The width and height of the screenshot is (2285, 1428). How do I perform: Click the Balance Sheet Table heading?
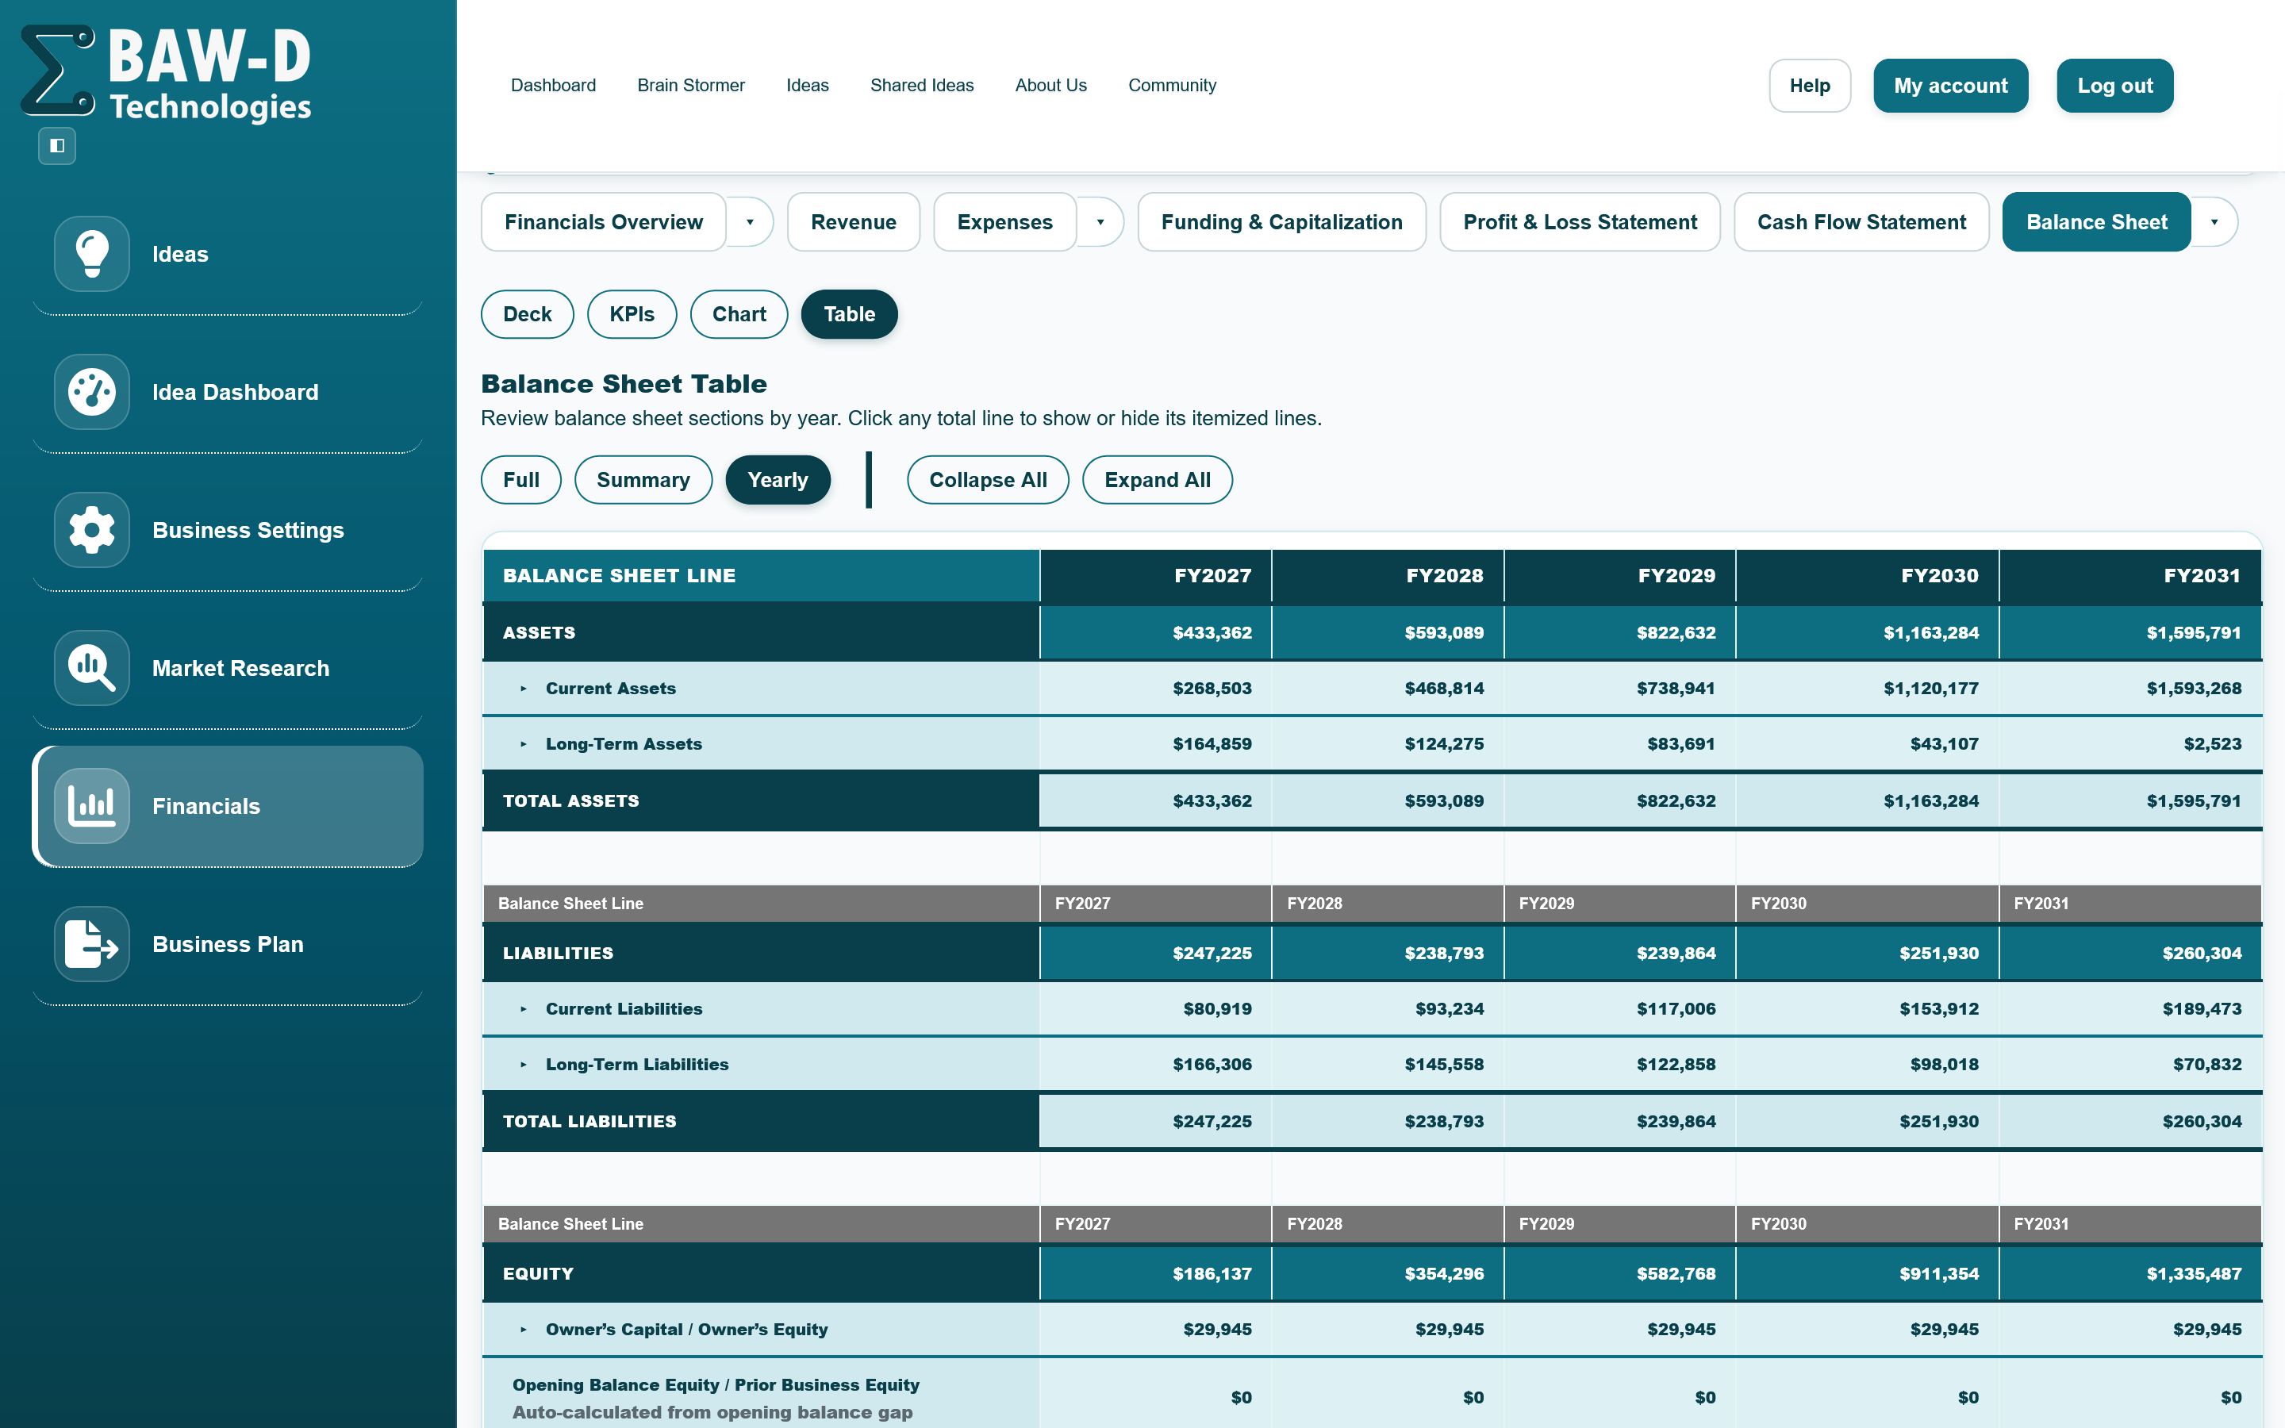click(624, 383)
